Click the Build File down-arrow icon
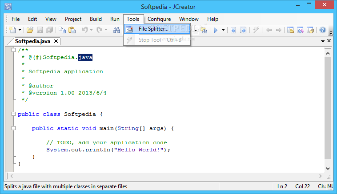Image resolution: width=337 pixels, height=194 pixels. point(233,30)
